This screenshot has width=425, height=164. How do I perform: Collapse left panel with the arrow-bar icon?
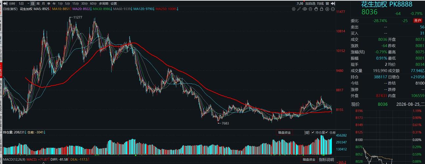(5, 3)
